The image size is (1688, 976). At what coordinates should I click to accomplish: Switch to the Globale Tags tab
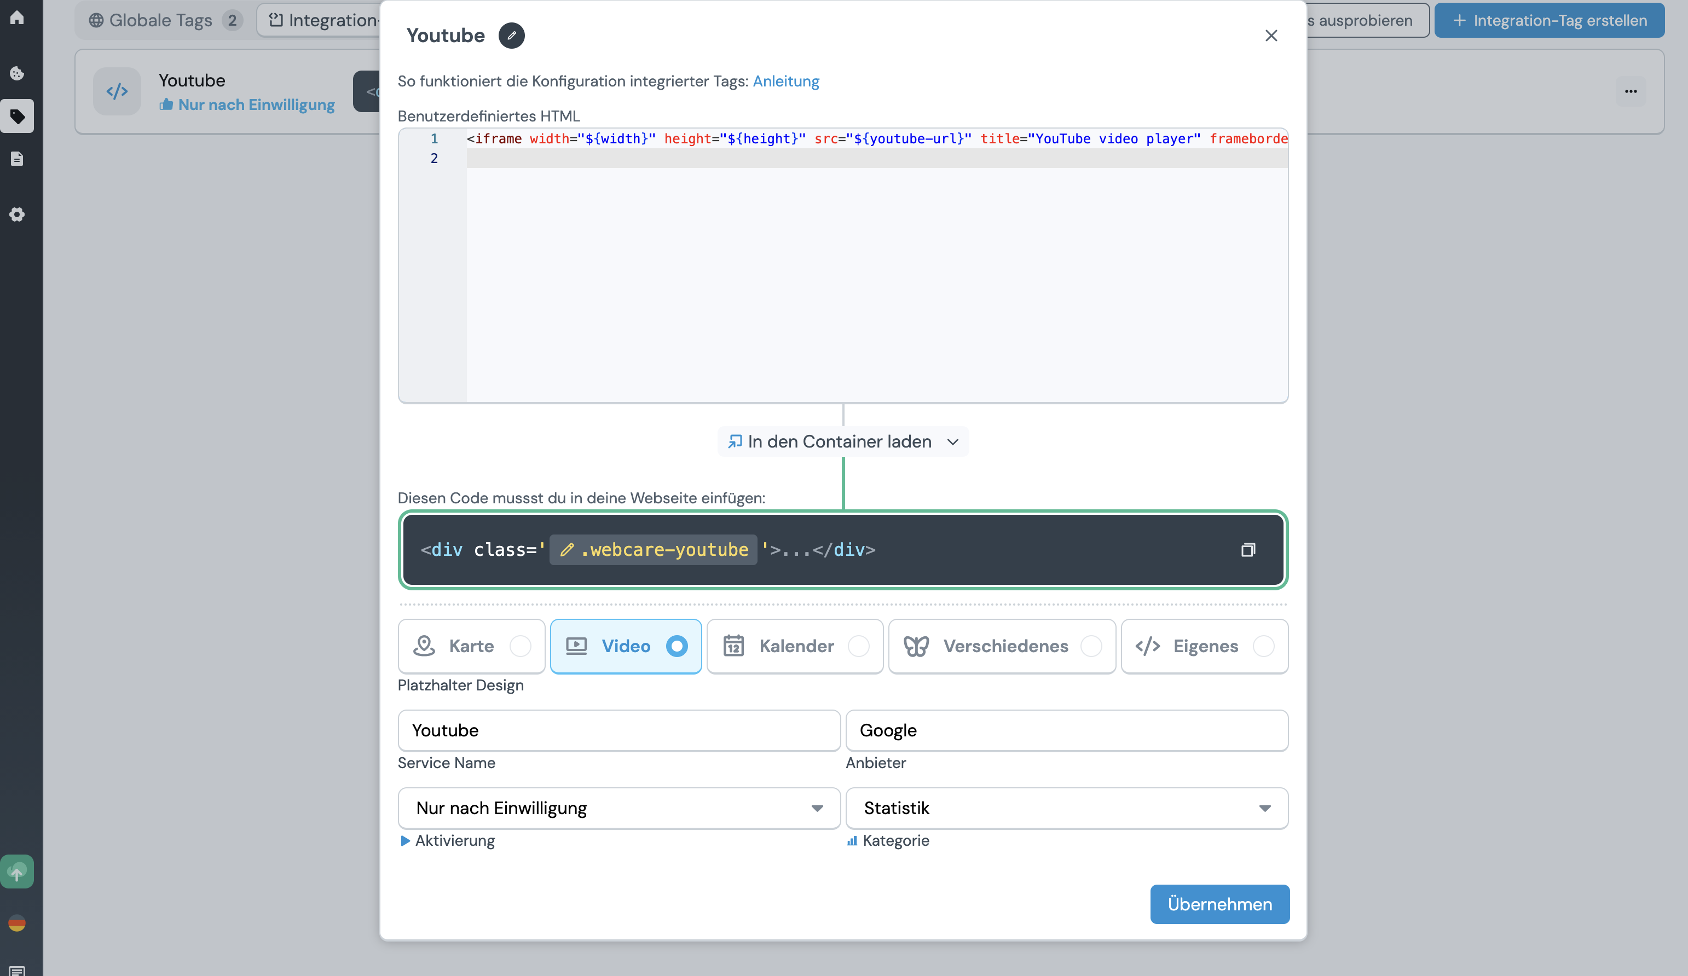(163, 20)
